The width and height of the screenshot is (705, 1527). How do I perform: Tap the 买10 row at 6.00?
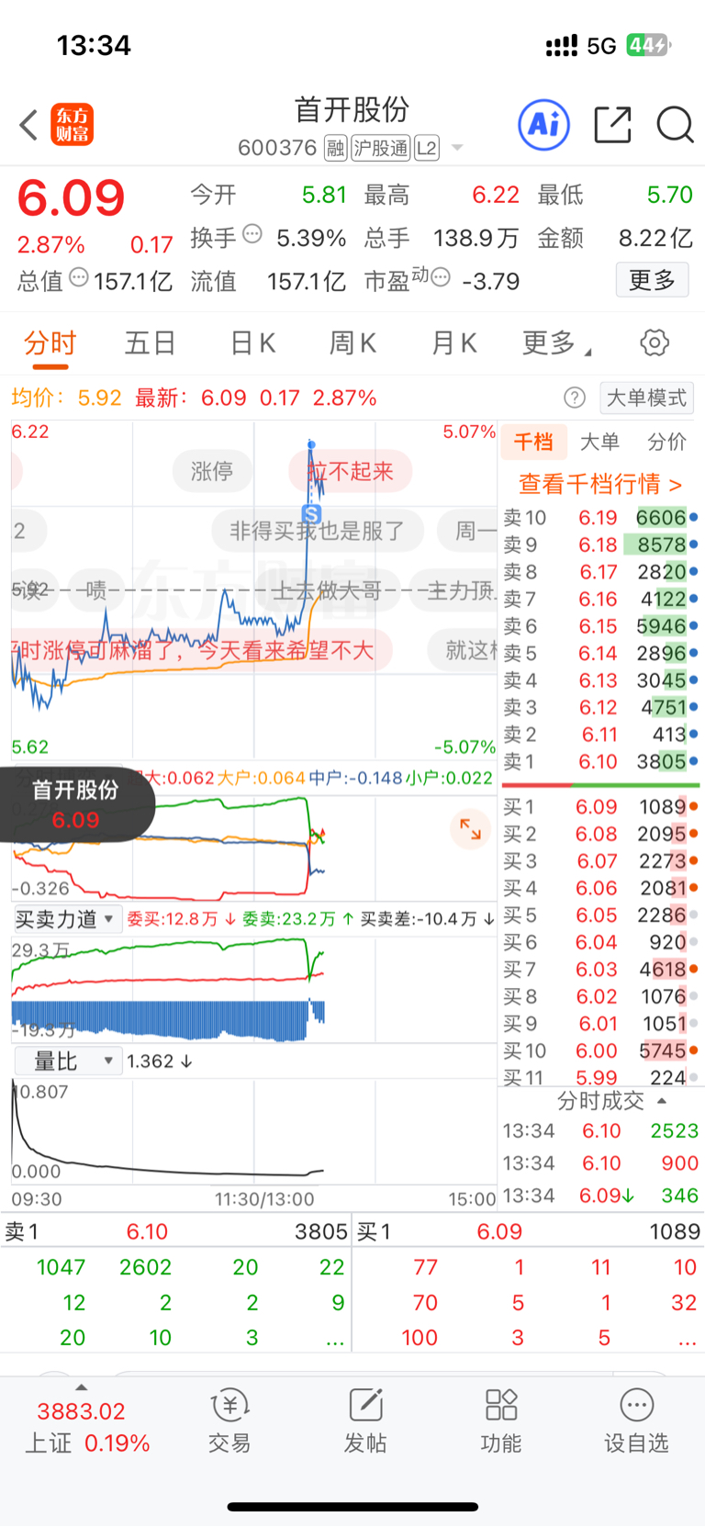coord(601,1050)
